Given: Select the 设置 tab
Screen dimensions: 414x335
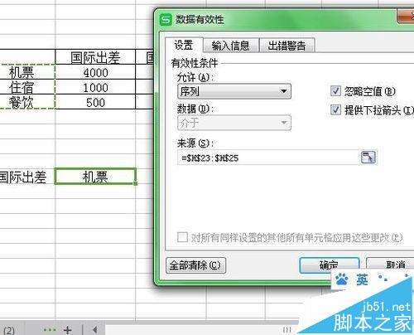Looking at the screenshot, I should pyautogui.click(x=184, y=45).
